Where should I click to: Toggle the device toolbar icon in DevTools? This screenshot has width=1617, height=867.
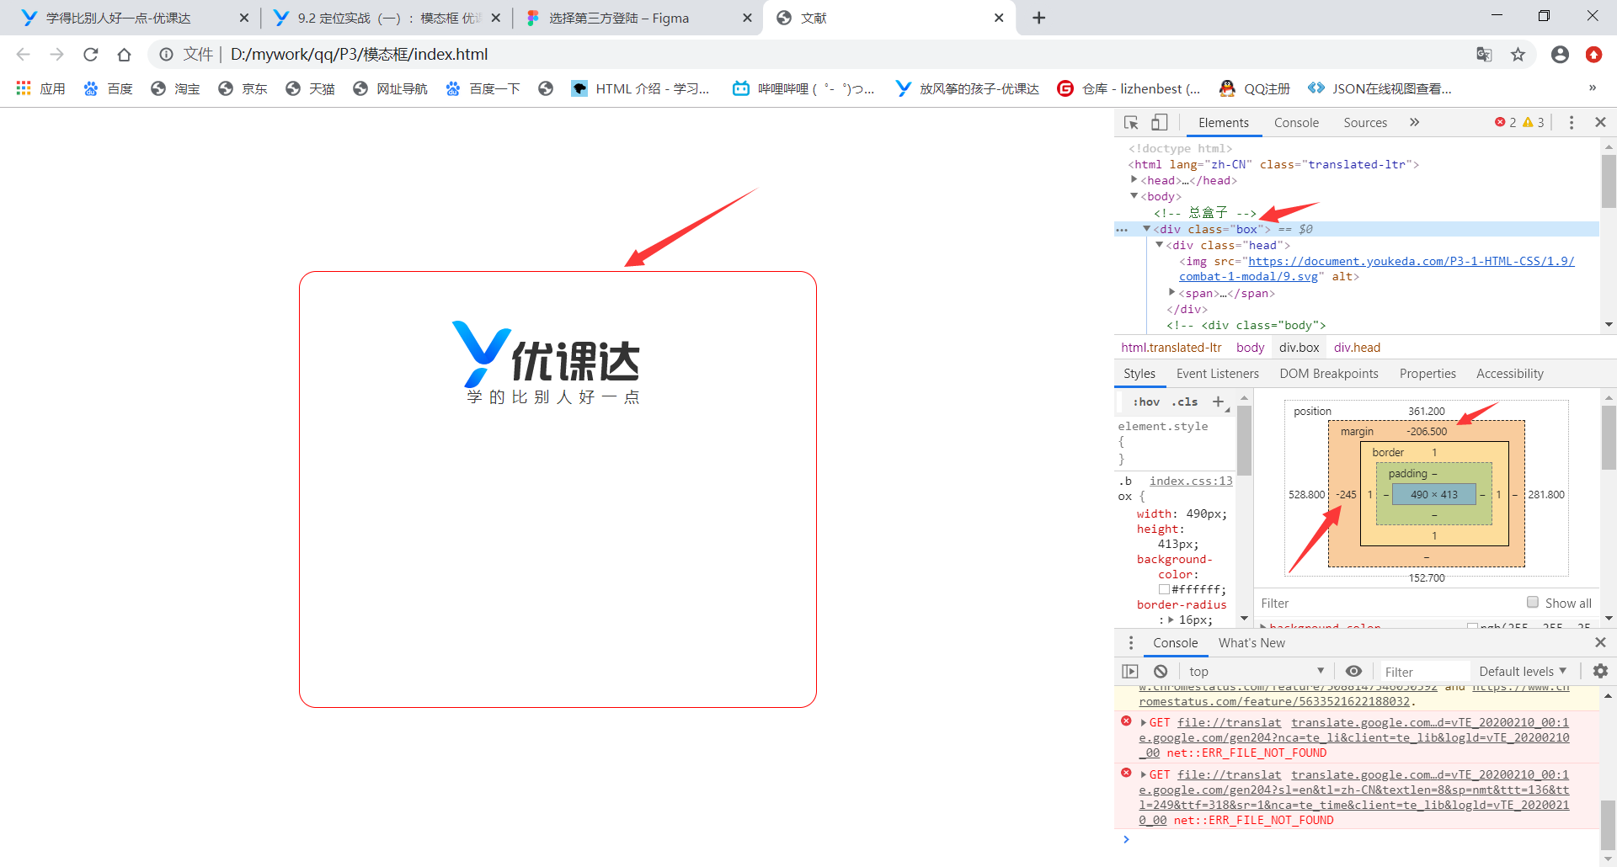pyautogui.click(x=1160, y=123)
